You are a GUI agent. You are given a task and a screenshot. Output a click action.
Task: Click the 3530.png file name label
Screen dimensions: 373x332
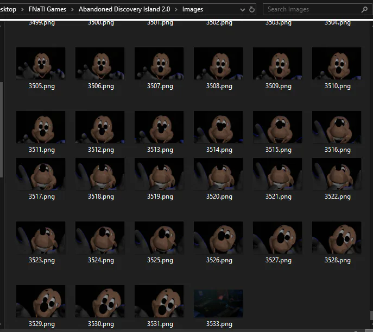[101, 324]
